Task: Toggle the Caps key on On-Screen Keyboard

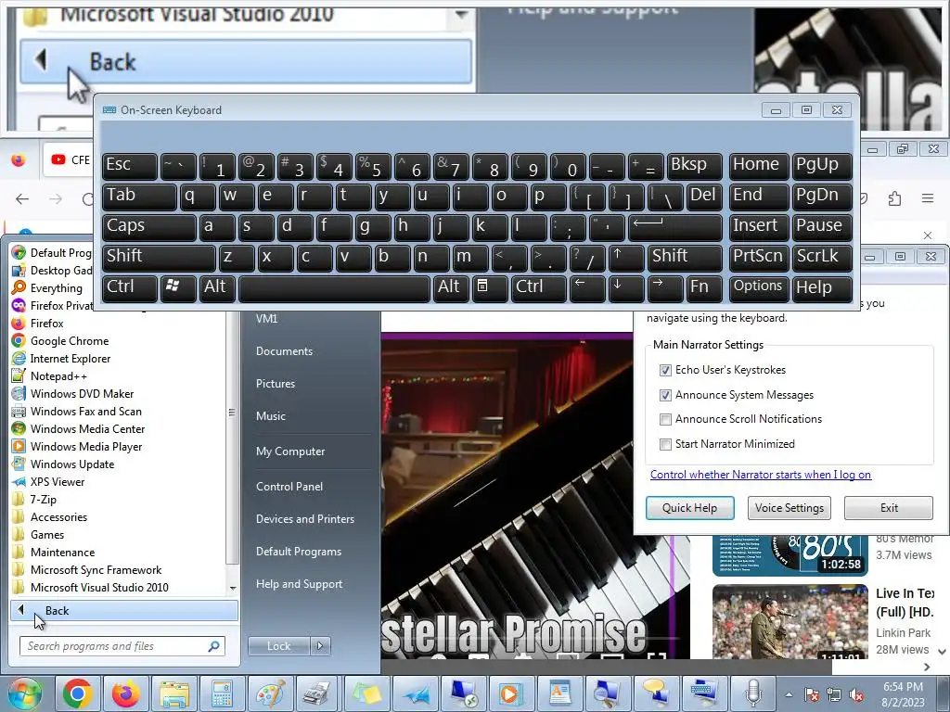Action: 148,227
